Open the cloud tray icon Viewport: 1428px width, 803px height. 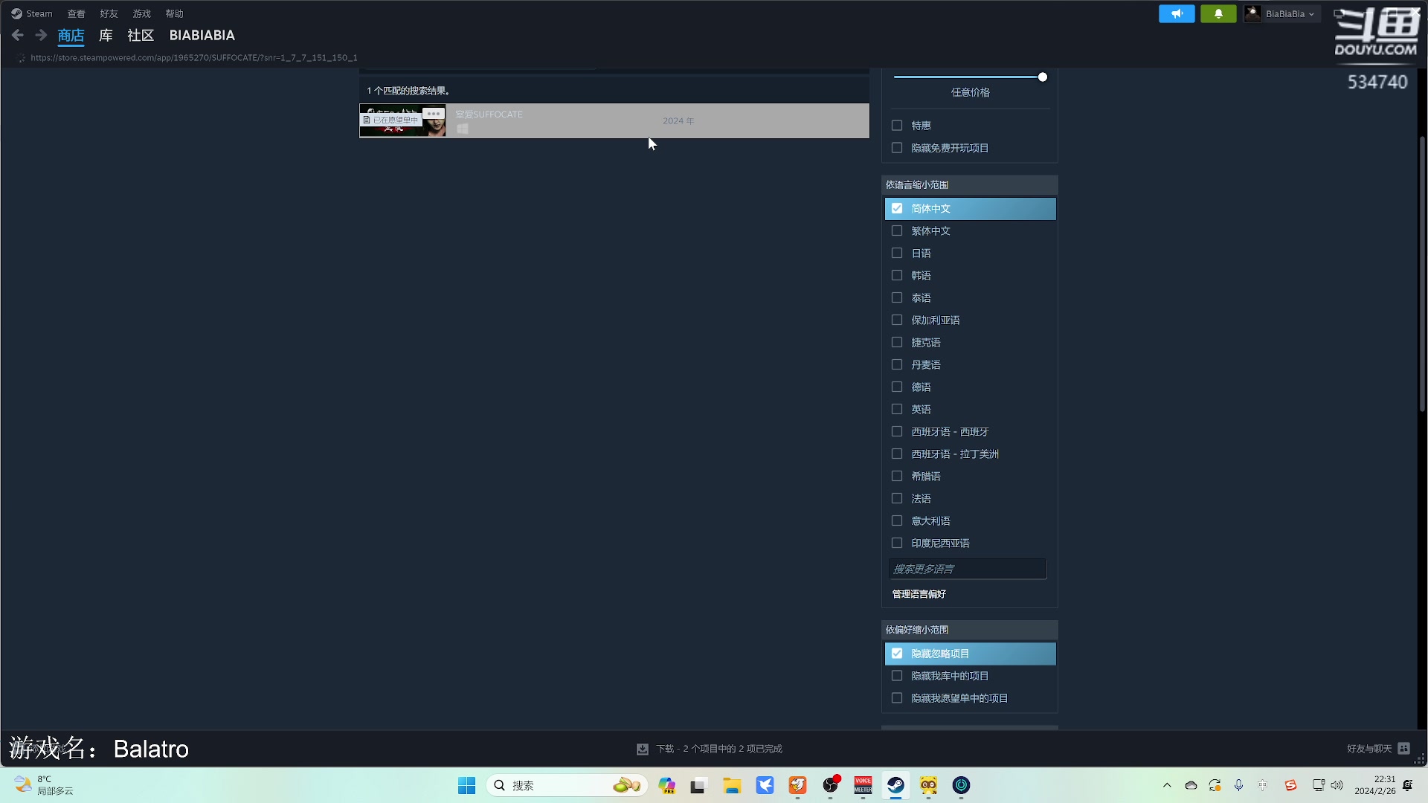(1191, 785)
